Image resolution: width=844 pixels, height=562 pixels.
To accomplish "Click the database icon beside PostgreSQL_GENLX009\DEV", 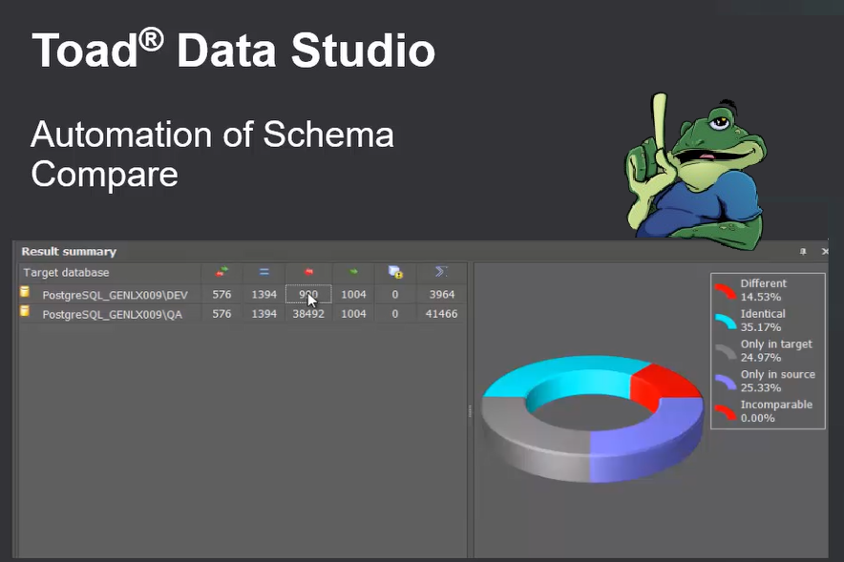I will tap(25, 292).
